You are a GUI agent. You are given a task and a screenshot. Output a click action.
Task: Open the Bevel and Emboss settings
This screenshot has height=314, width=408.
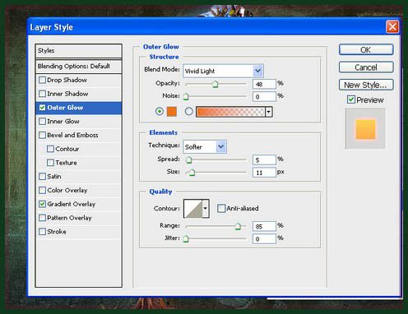(x=72, y=135)
